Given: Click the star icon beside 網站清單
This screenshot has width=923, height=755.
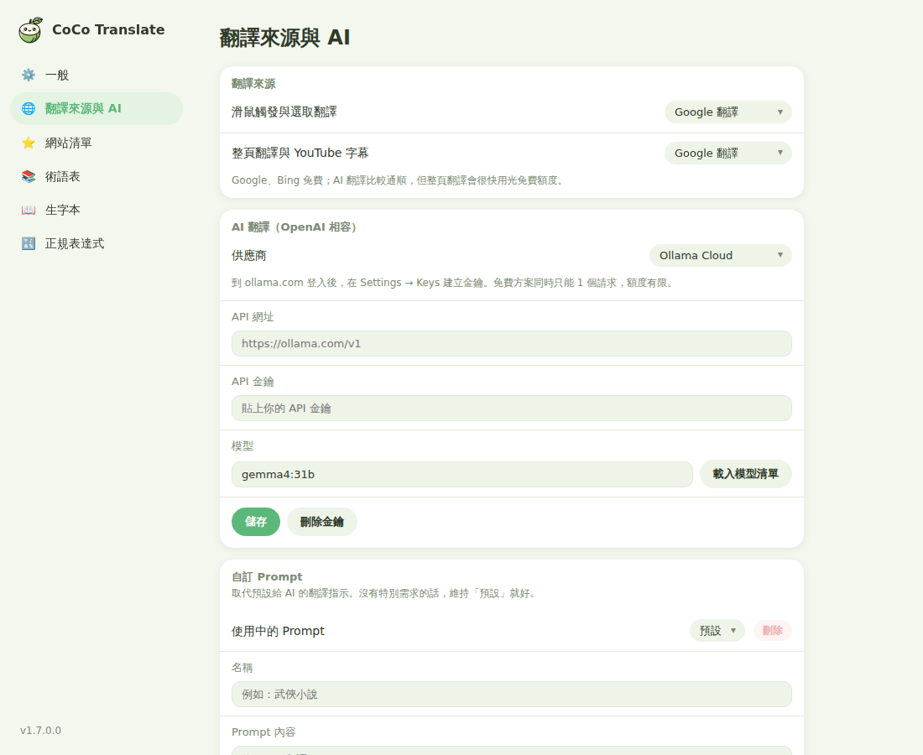Looking at the screenshot, I should [x=29, y=143].
